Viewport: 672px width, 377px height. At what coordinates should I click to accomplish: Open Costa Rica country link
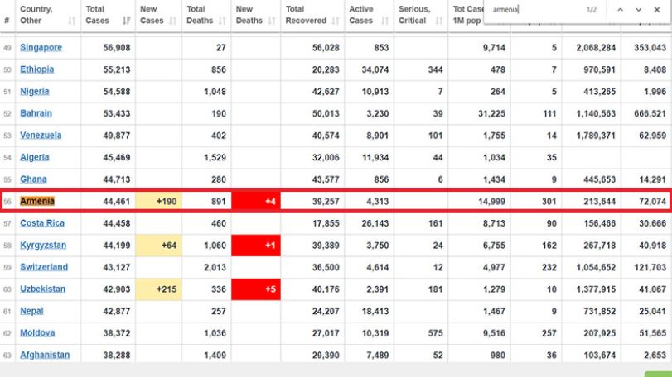[42, 223]
